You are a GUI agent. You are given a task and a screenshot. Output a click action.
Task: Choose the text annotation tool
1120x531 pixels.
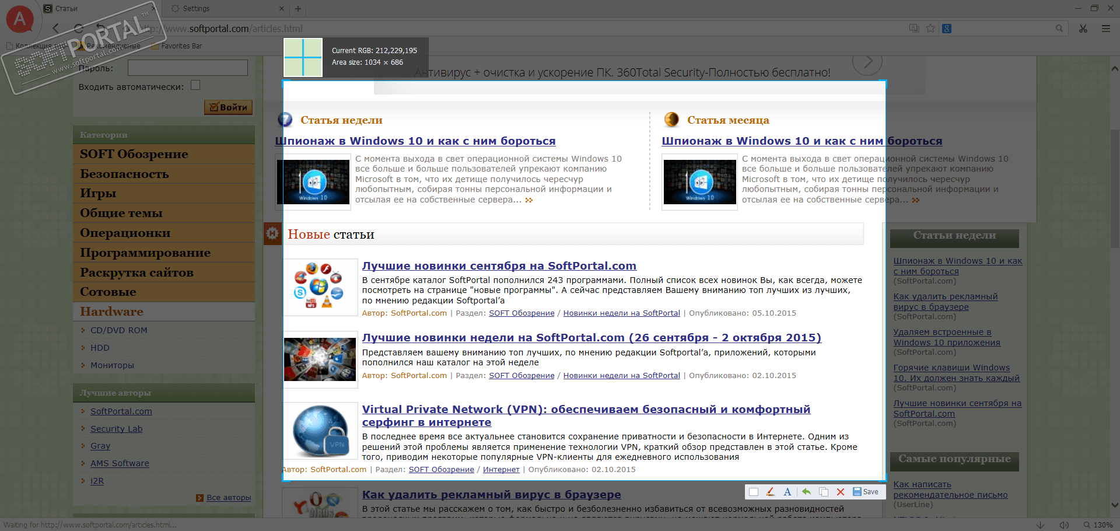787,492
